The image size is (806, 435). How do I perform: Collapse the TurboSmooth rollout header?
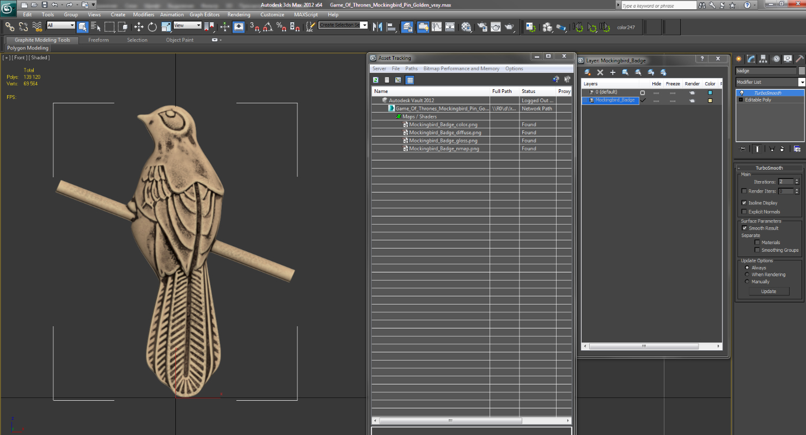(x=768, y=168)
